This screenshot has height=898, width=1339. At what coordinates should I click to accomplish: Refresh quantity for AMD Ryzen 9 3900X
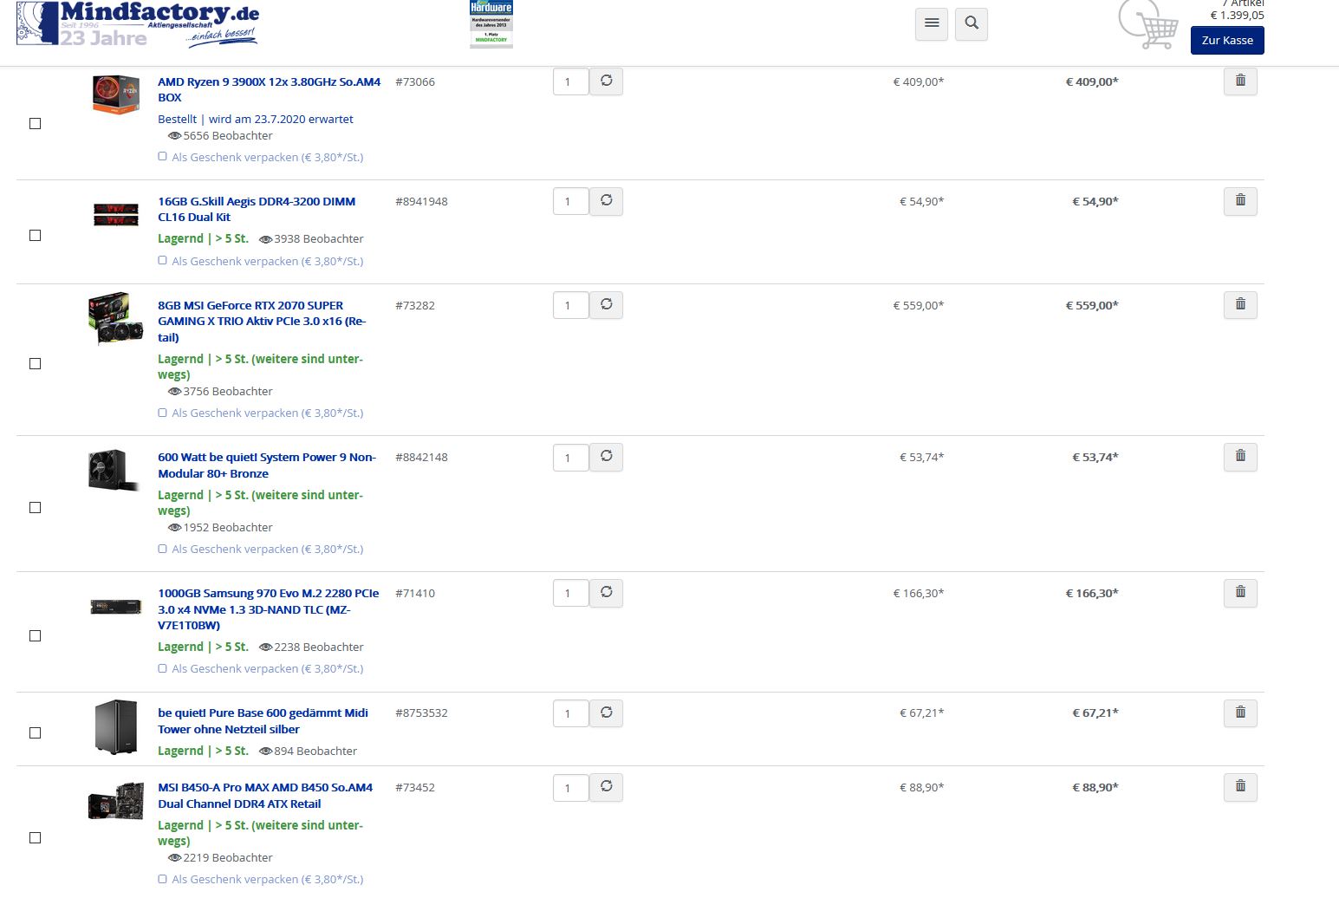[x=607, y=81]
